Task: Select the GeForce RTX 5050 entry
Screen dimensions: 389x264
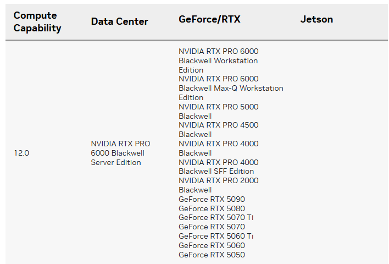Action: pos(212,255)
